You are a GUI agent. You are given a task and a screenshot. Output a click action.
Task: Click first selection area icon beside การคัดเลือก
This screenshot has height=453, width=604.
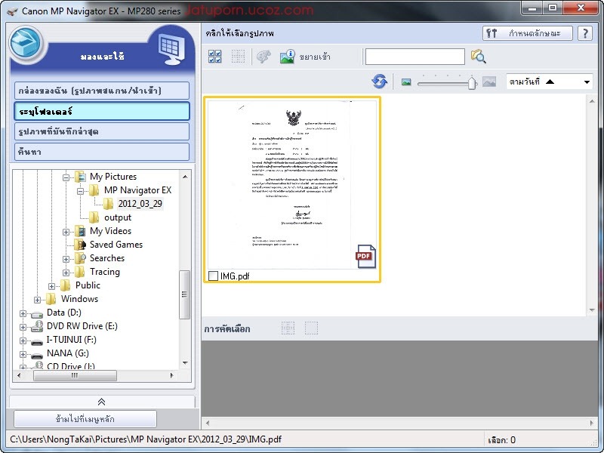288,328
